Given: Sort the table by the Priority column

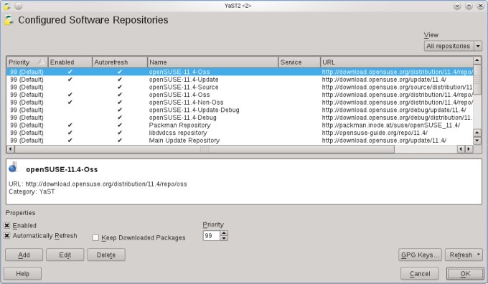Looking at the screenshot, I should point(27,62).
